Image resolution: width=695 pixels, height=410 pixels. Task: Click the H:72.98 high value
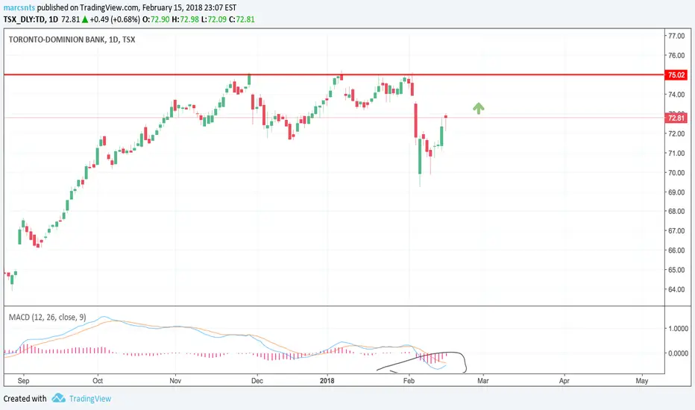pyautogui.click(x=185, y=19)
